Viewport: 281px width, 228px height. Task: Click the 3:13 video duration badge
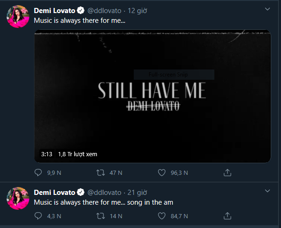click(46, 154)
